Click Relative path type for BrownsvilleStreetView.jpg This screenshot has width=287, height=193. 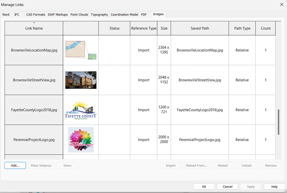pyautogui.click(x=242, y=80)
